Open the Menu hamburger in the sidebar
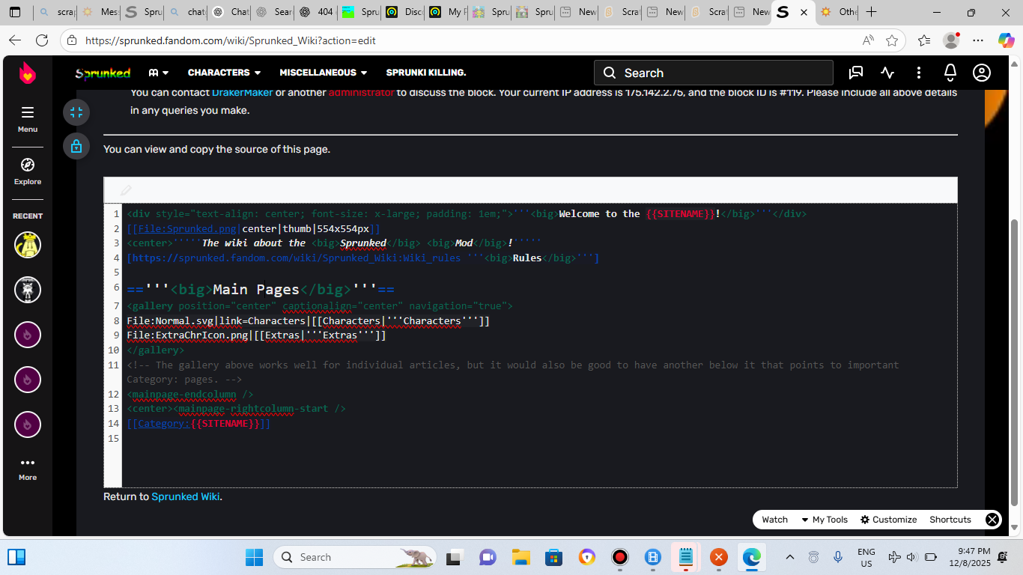 point(28,118)
